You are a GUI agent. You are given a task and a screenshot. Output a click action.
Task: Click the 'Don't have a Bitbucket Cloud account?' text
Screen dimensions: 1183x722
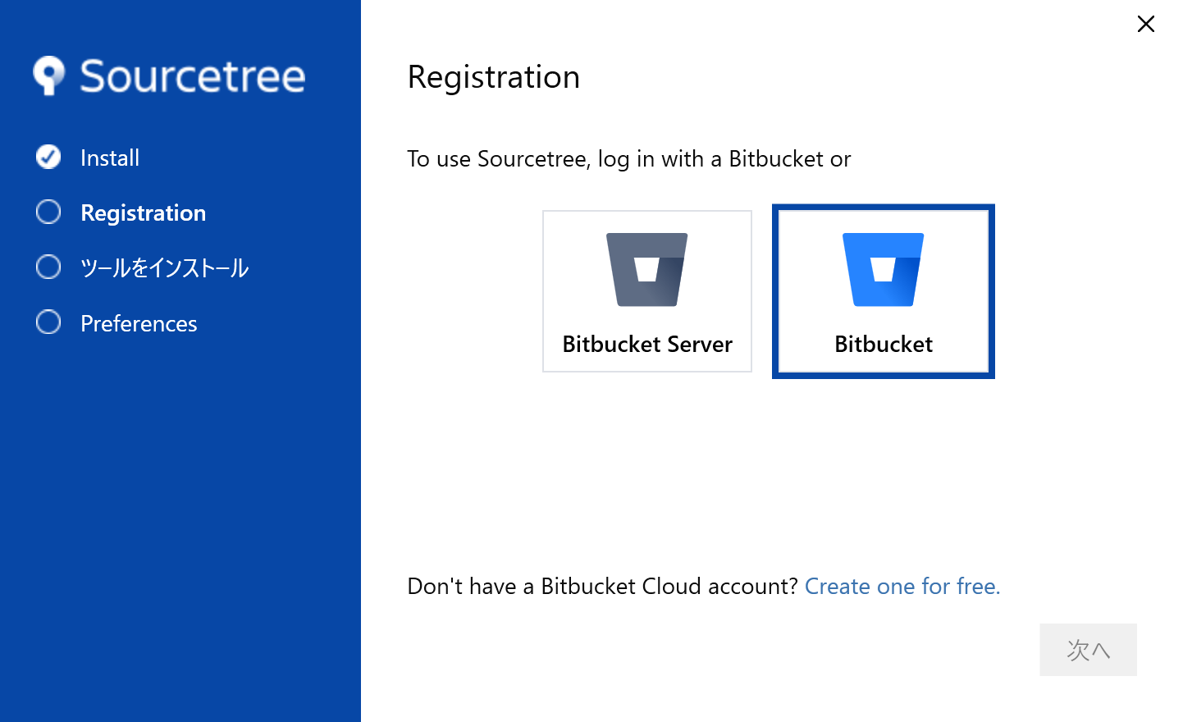[x=602, y=587]
